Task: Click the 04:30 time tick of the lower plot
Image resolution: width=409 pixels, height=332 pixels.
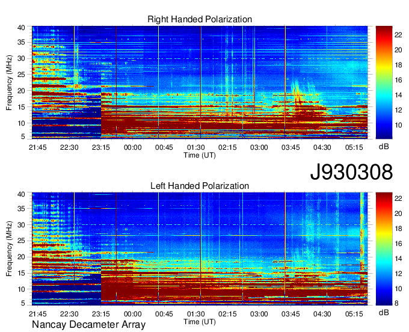Action: click(322, 314)
